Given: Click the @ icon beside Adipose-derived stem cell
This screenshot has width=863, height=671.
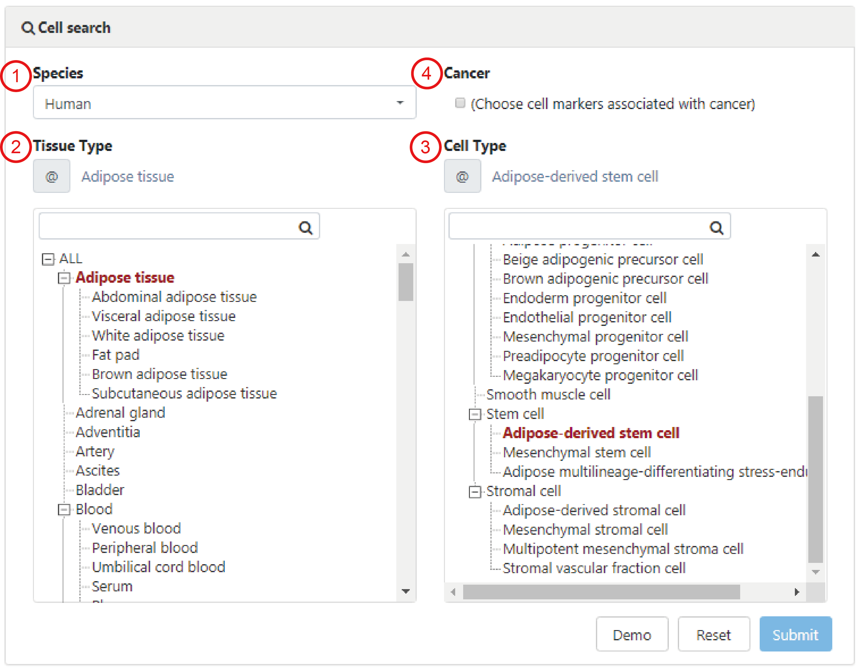Looking at the screenshot, I should click(462, 176).
